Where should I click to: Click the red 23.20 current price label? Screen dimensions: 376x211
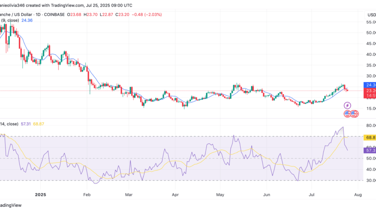click(x=370, y=90)
